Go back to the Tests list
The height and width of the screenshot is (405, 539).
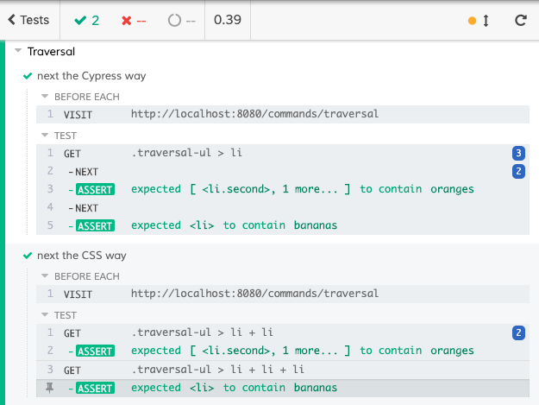tap(28, 20)
